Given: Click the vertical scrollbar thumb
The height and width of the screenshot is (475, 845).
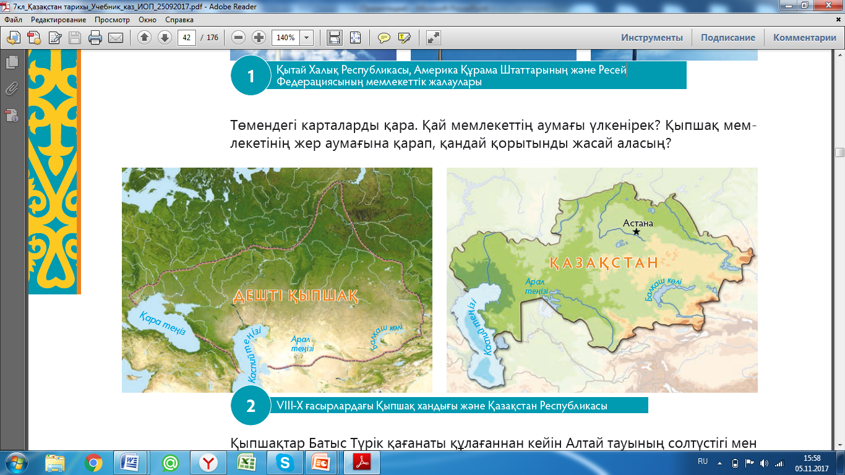Looking at the screenshot, I should coord(839,152).
